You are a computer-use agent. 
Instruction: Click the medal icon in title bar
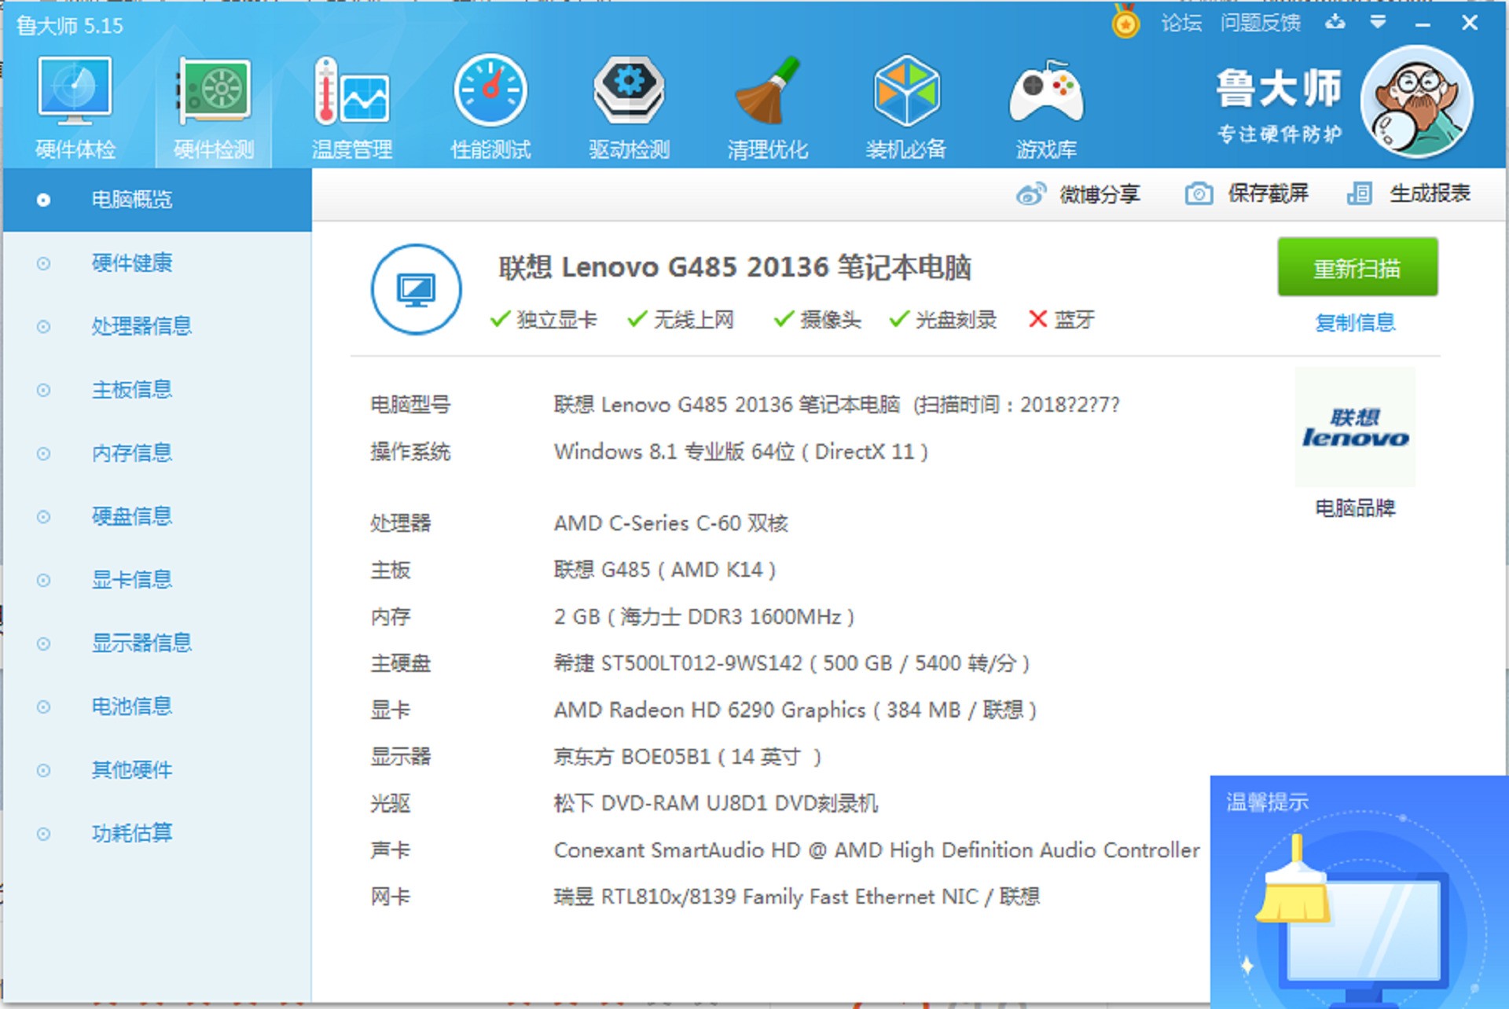click(x=1125, y=23)
